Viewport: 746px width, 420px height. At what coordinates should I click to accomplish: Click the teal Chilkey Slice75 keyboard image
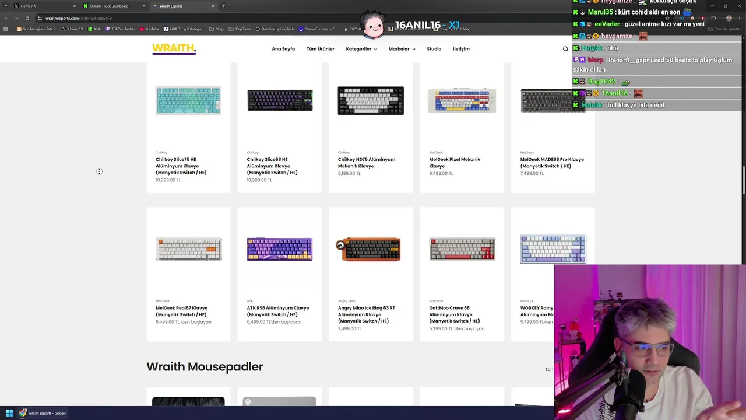(x=188, y=100)
